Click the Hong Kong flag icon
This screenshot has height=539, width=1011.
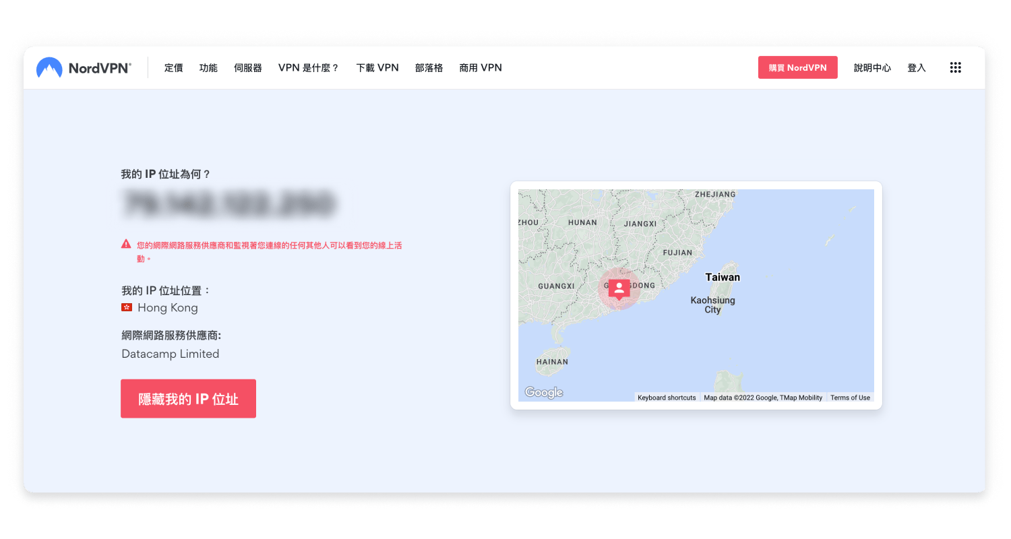pos(126,307)
